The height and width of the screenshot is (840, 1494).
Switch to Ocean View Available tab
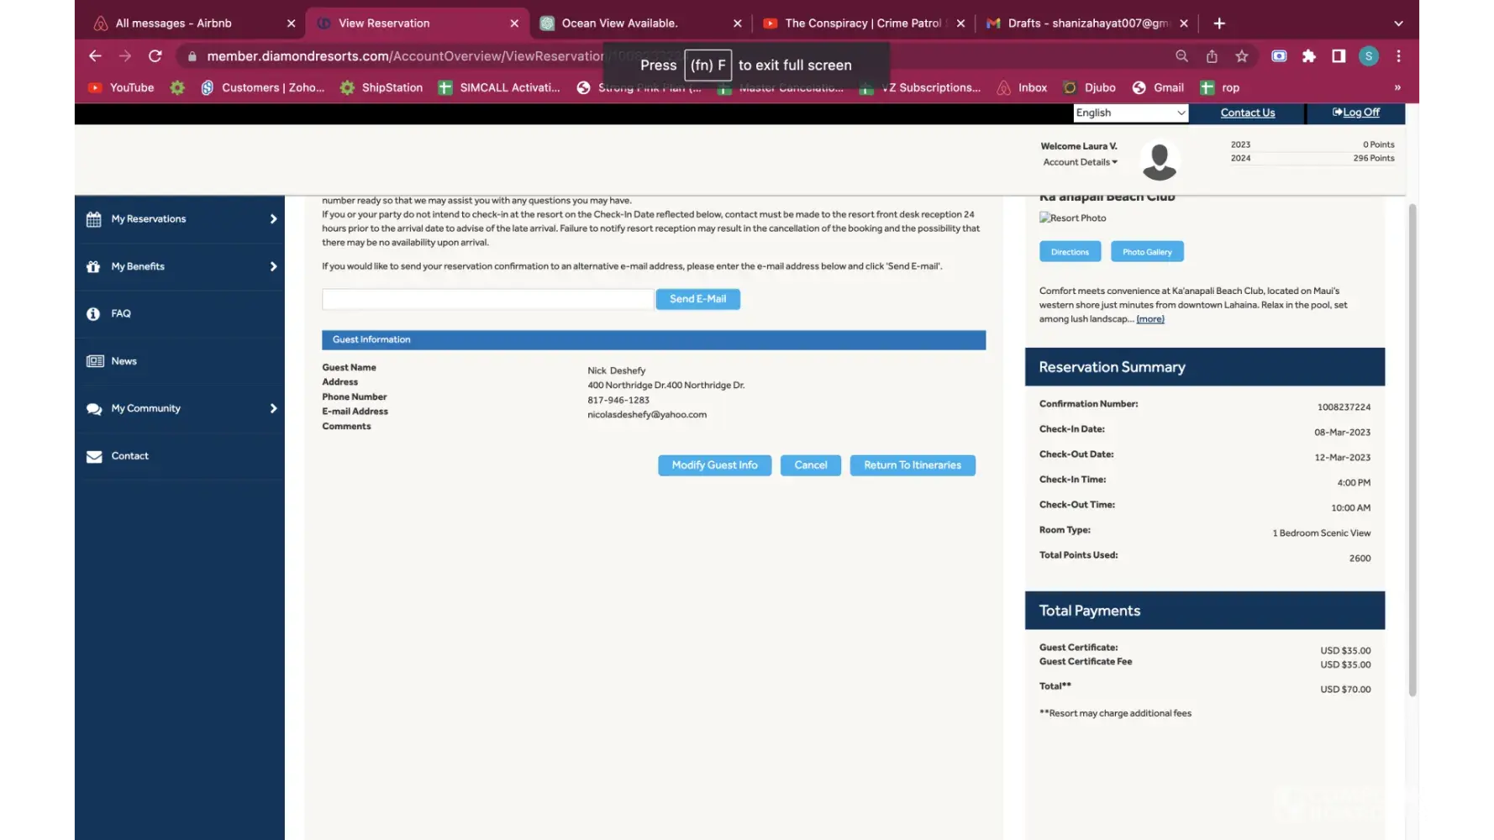point(619,24)
